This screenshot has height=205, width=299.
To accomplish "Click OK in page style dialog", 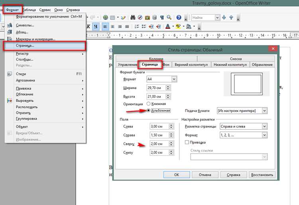I will click(x=177, y=174).
